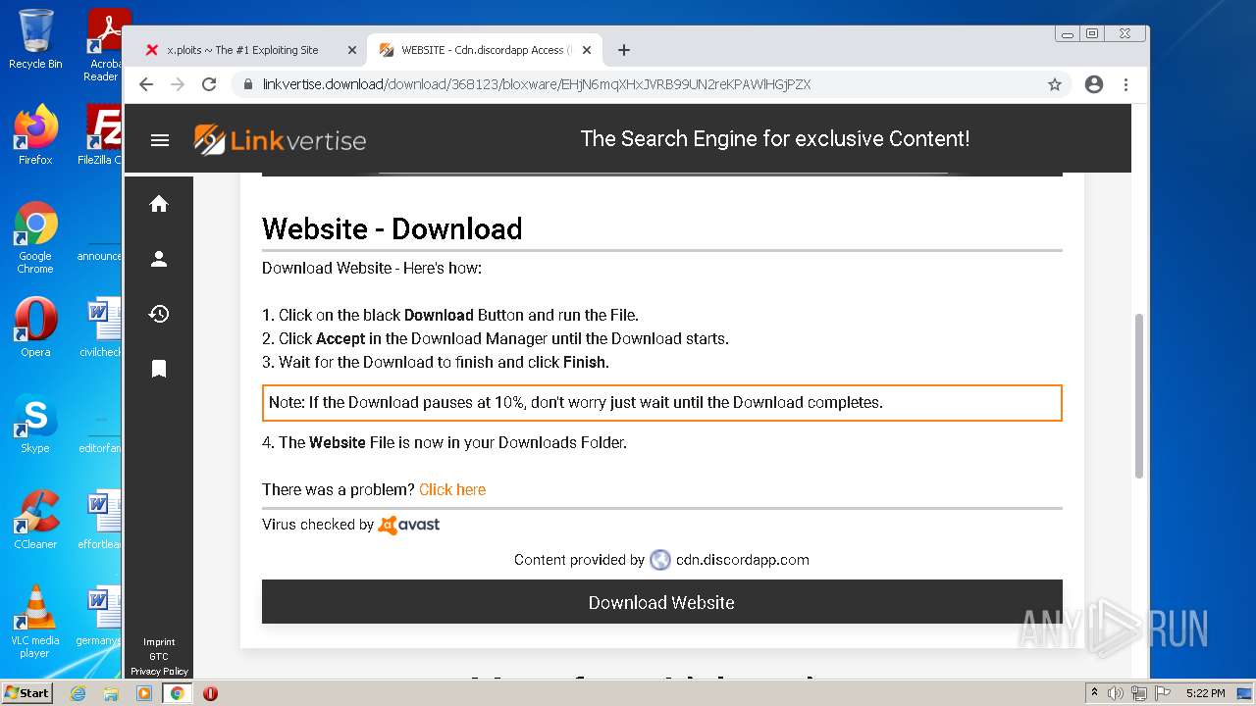
Task: Click the Chrome back arrow
Action: tap(146, 84)
